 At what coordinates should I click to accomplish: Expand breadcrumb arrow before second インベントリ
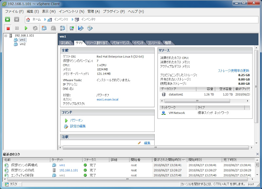tap(72, 20)
